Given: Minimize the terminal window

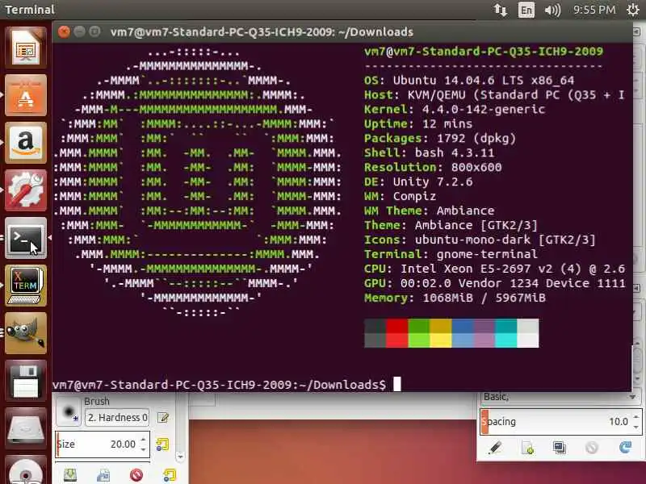Looking at the screenshot, I should [x=79, y=31].
